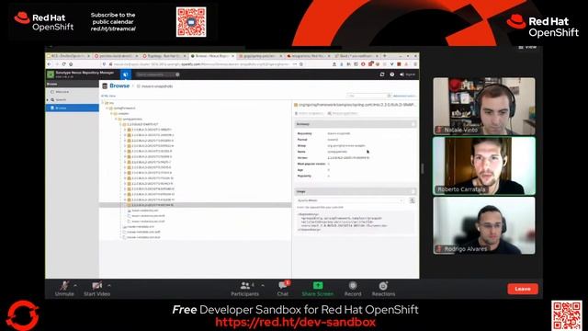Click the Nexus Browse cube icon in header
Image resolution: width=588 pixels, height=331 pixels.
(126, 74)
